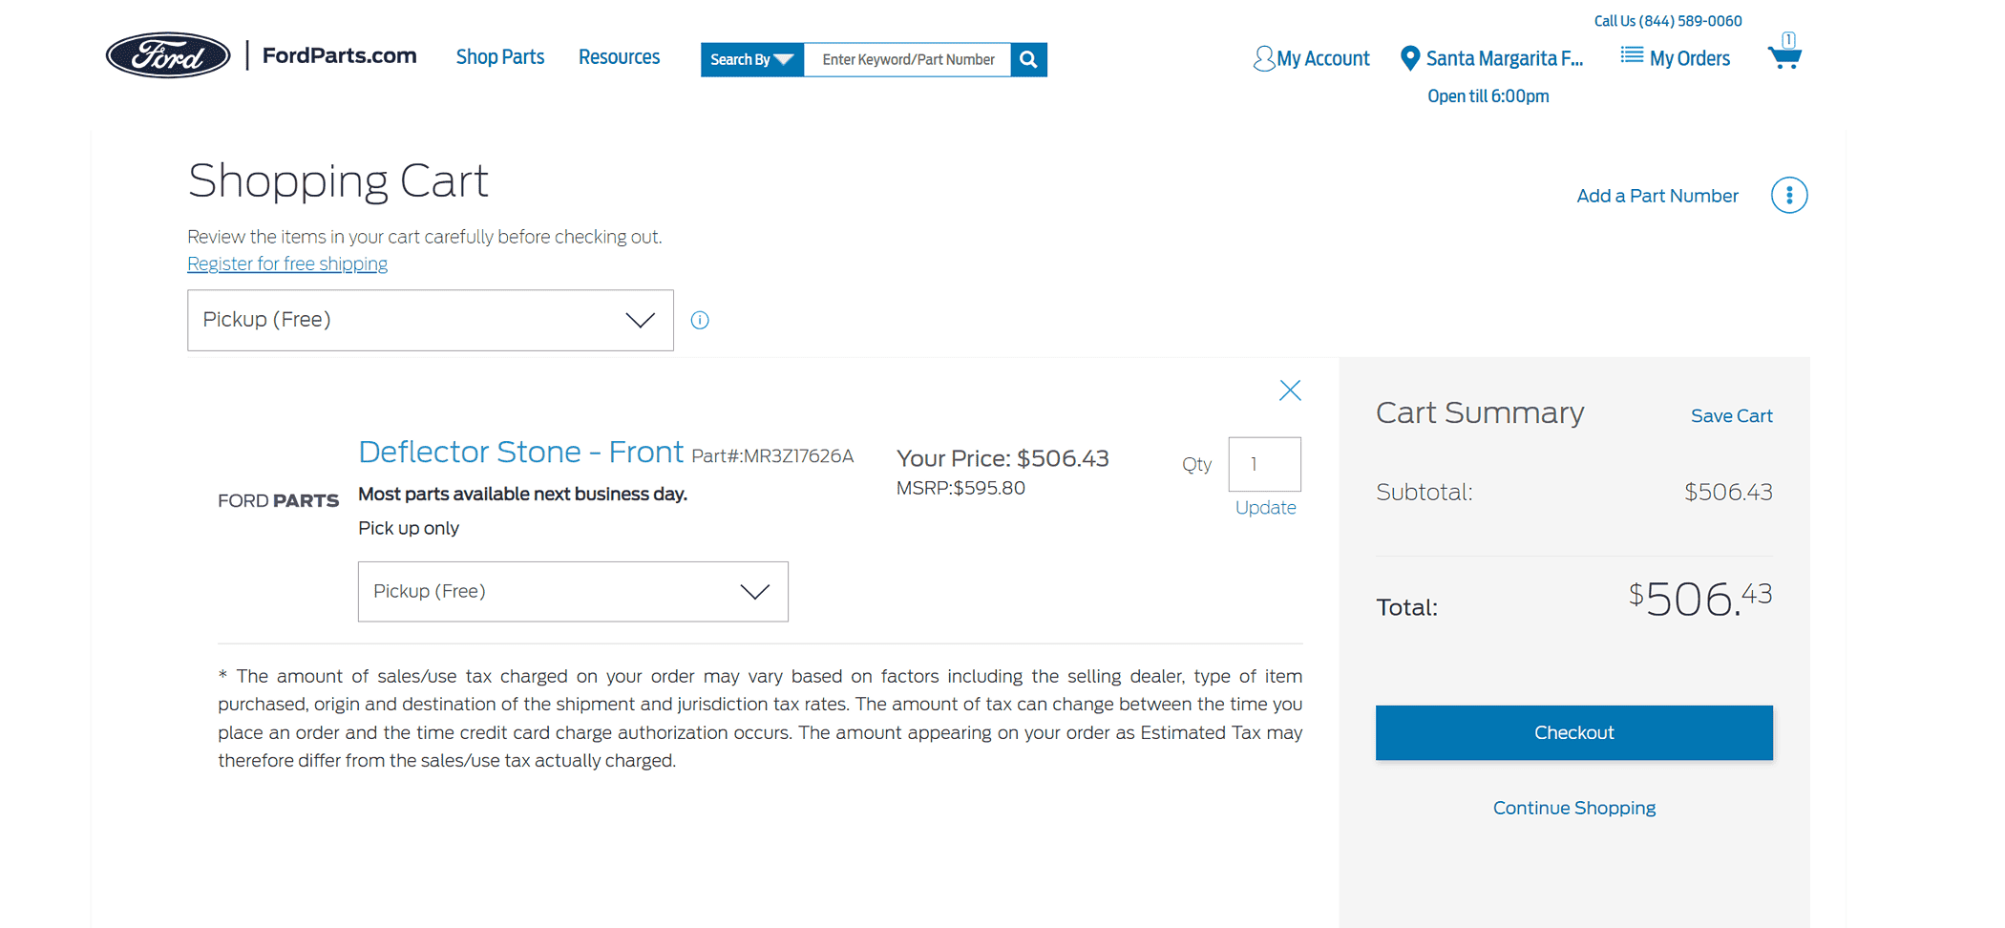This screenshot has height=928, width=2005.
Task: Click the My Account person icon
Action: (x=1263, y=59)
